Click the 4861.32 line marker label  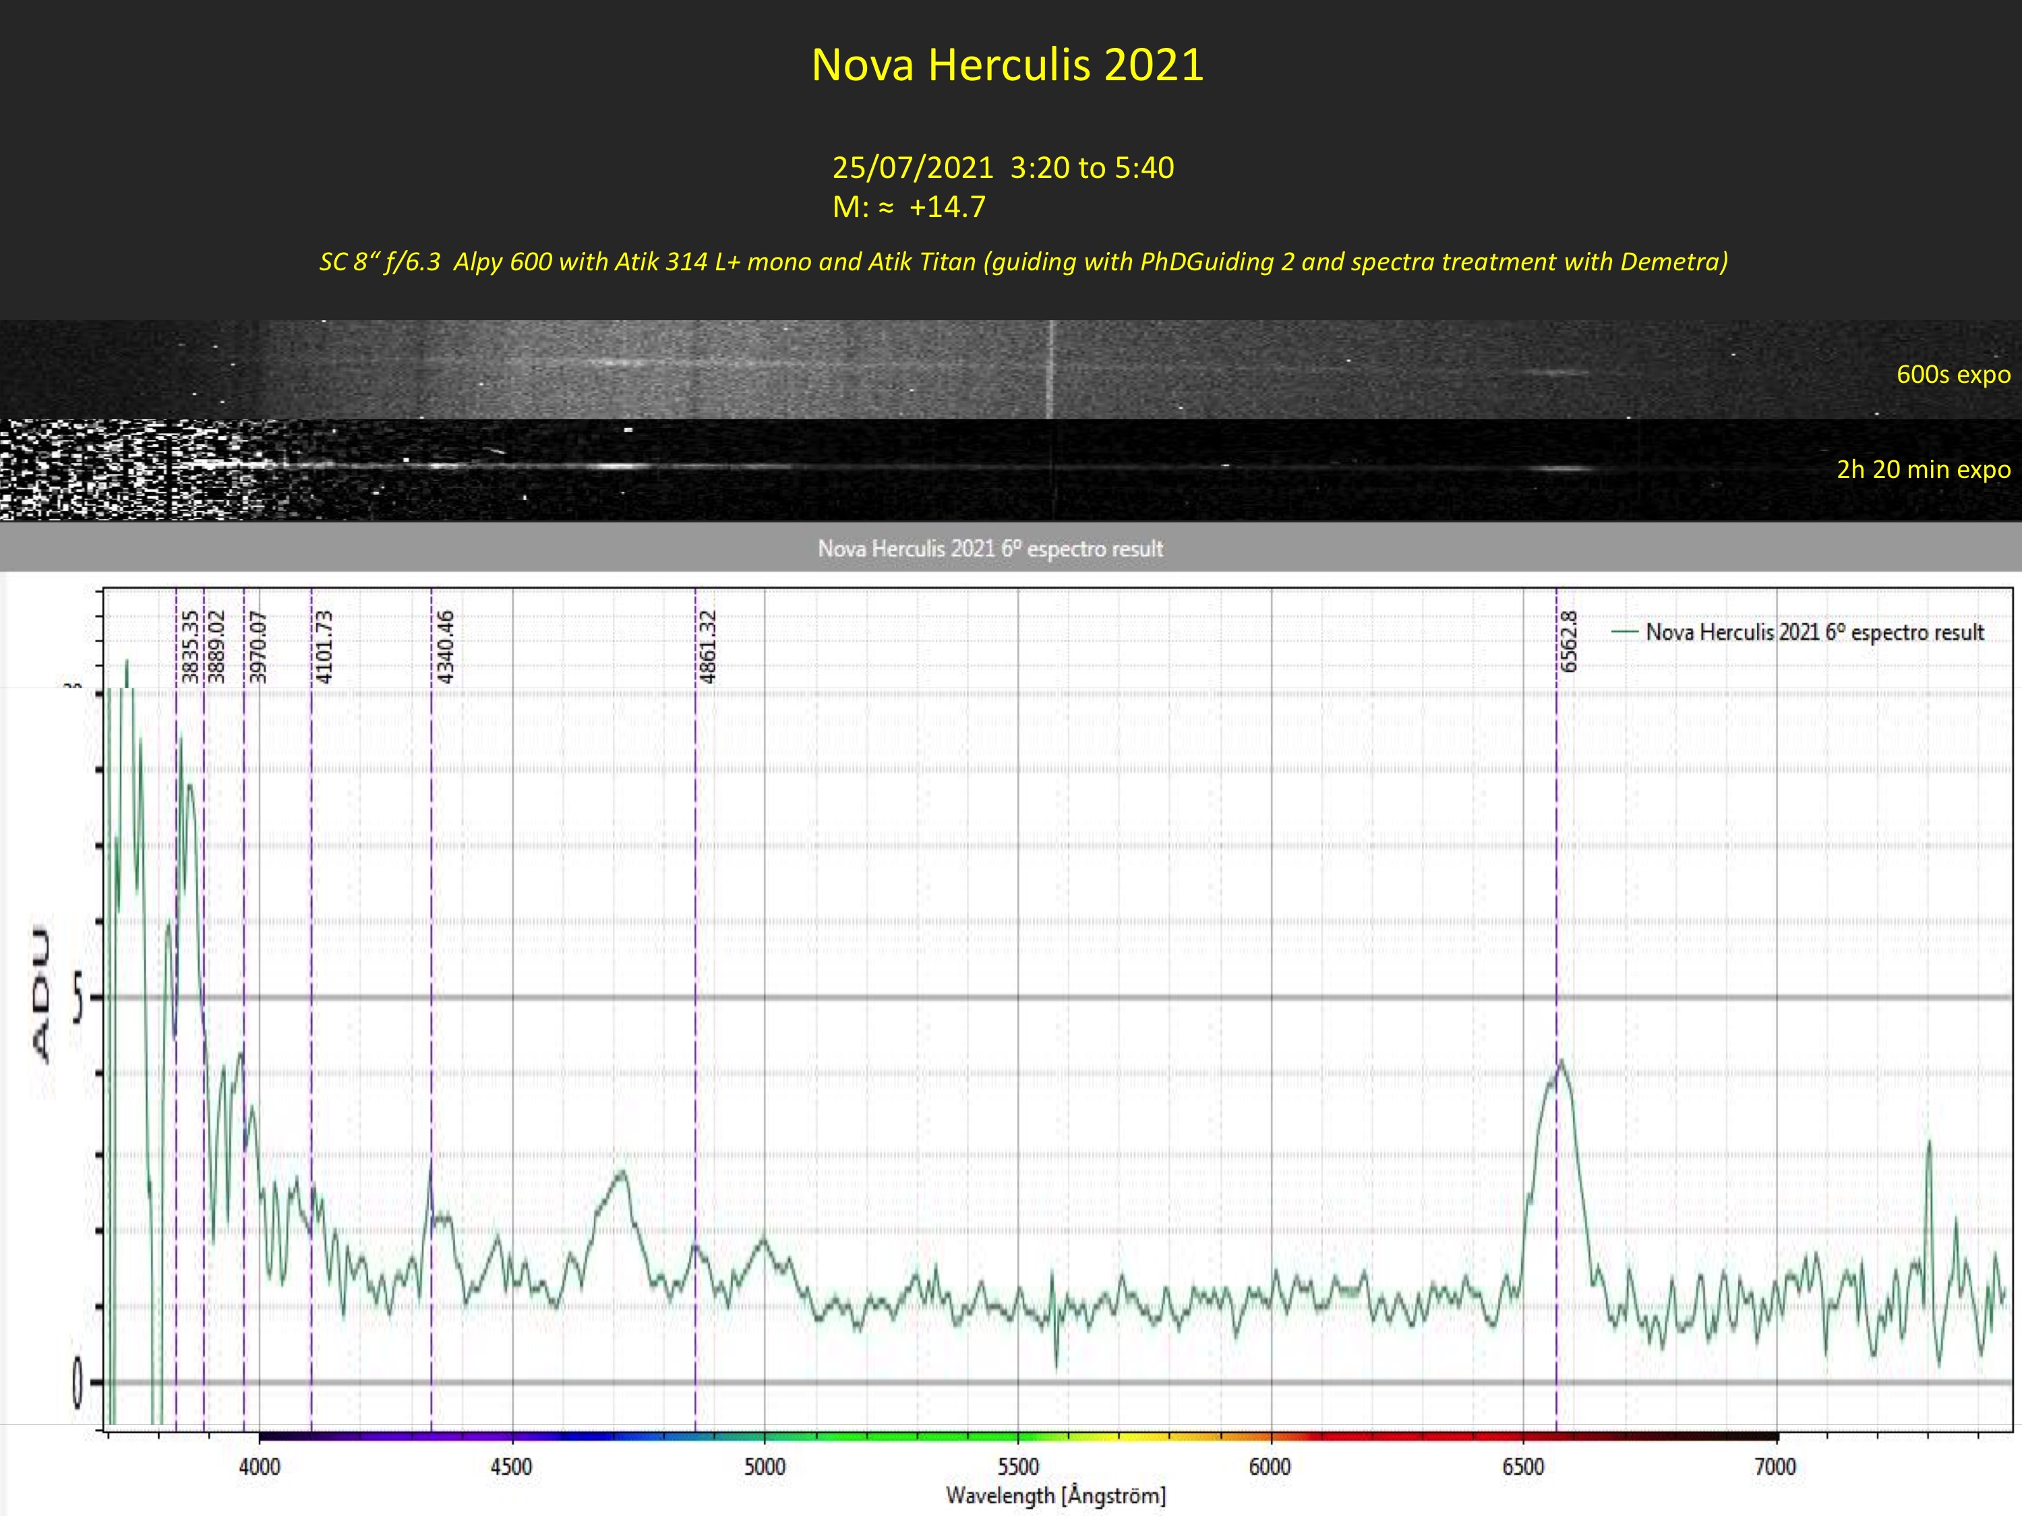707,647
